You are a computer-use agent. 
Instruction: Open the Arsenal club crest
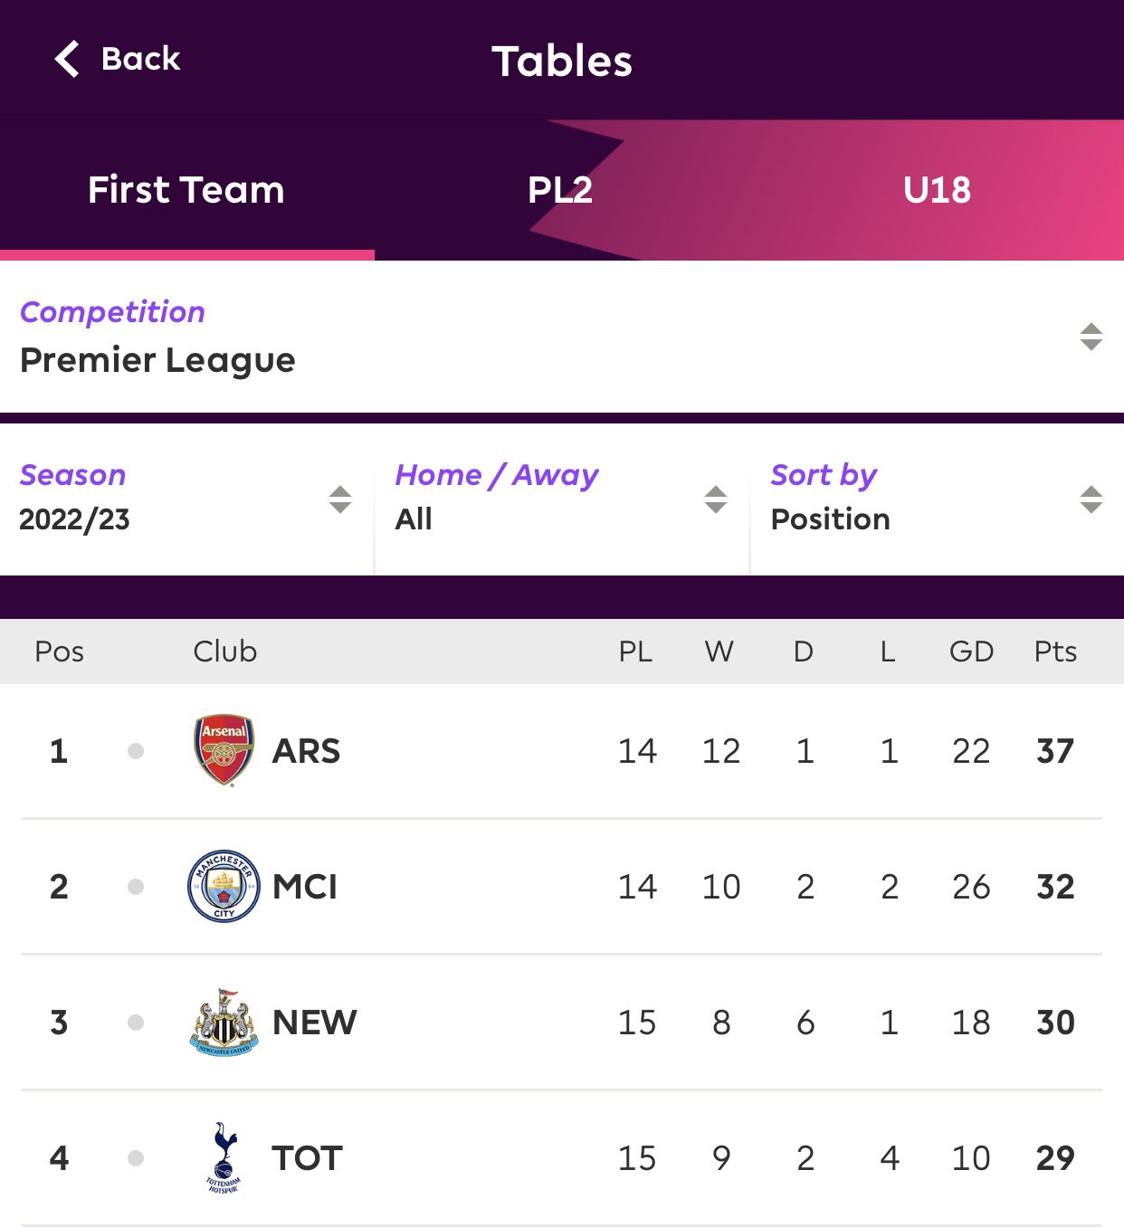tap(224, 750)
